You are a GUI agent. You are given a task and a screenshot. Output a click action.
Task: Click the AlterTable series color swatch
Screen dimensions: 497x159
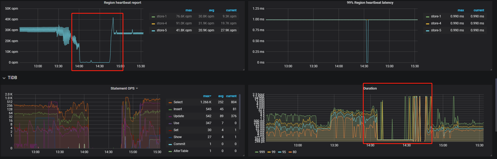click(x=170, y=151)
